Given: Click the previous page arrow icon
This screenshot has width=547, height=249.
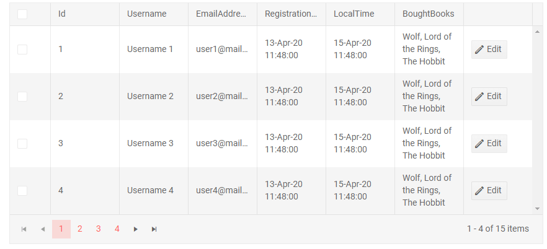Looking at the screenshot, I should point(43,229).
